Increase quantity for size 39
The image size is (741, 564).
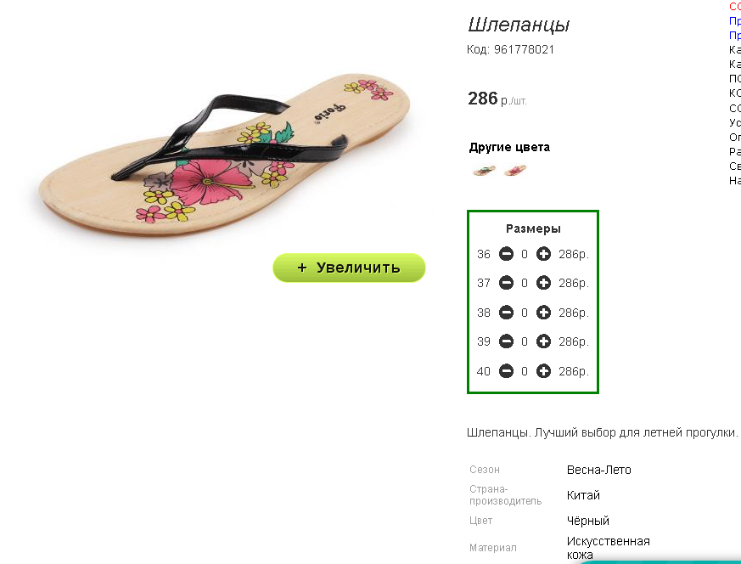click(x=543, y=341)
